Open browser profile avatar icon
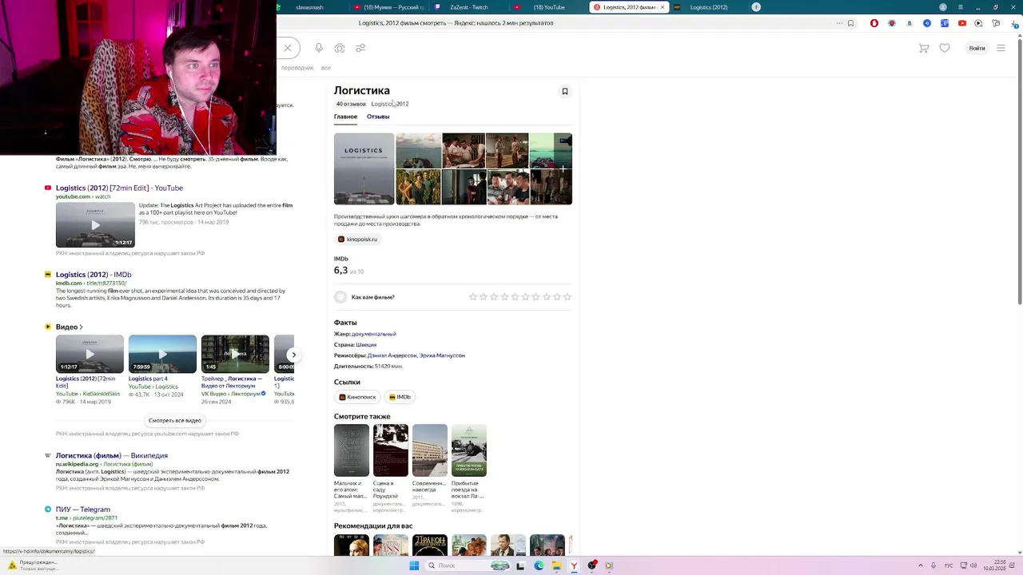 pyautogui.click(x=944, y=7)
